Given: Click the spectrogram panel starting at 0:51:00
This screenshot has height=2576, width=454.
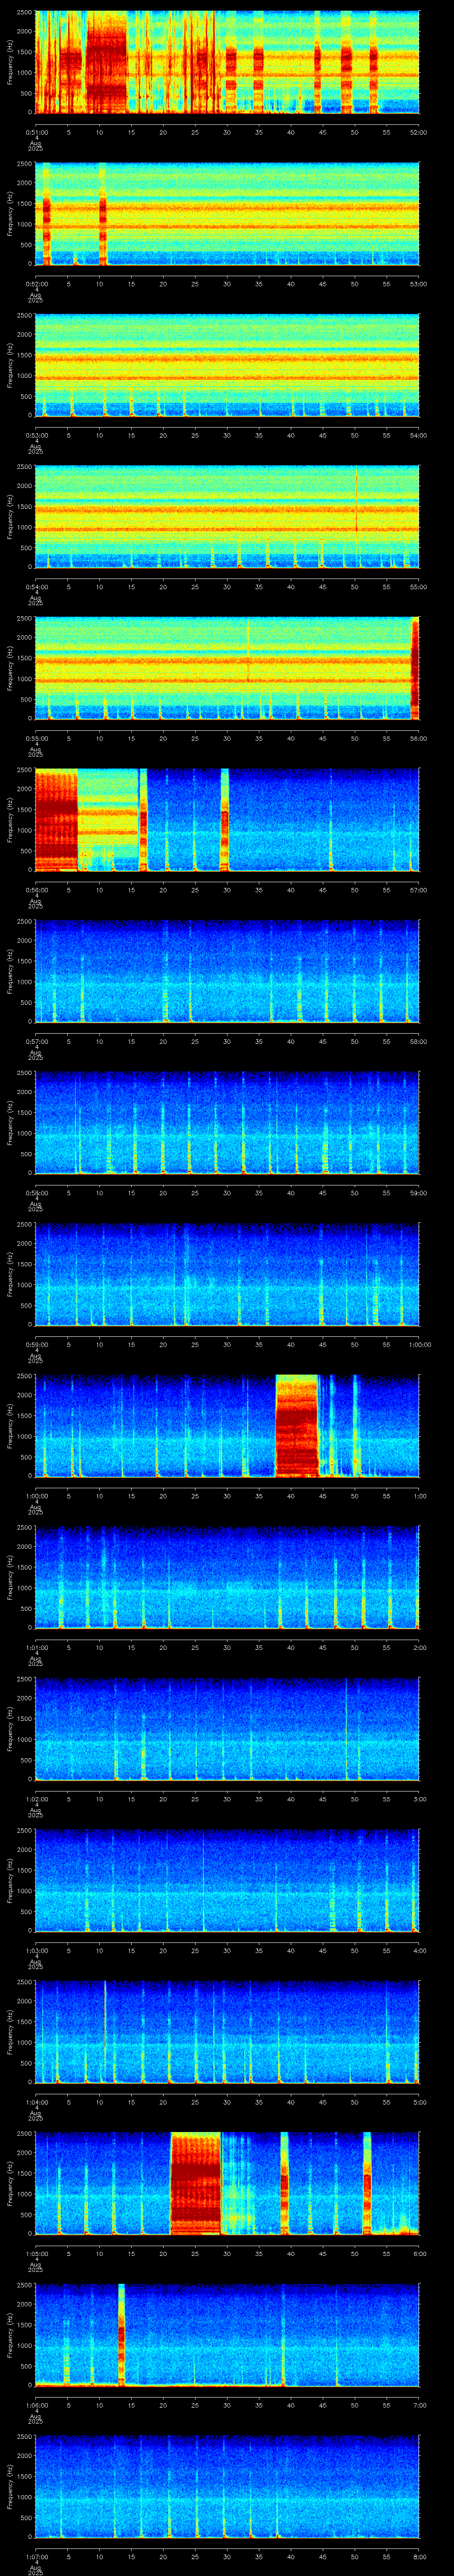Looking at the screenshot, I should (x=227, y=62).
